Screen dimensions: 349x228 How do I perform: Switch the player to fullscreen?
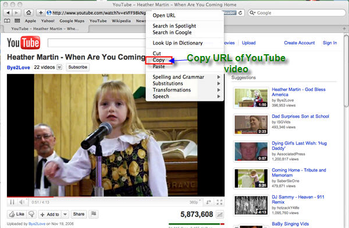(219, 202)
